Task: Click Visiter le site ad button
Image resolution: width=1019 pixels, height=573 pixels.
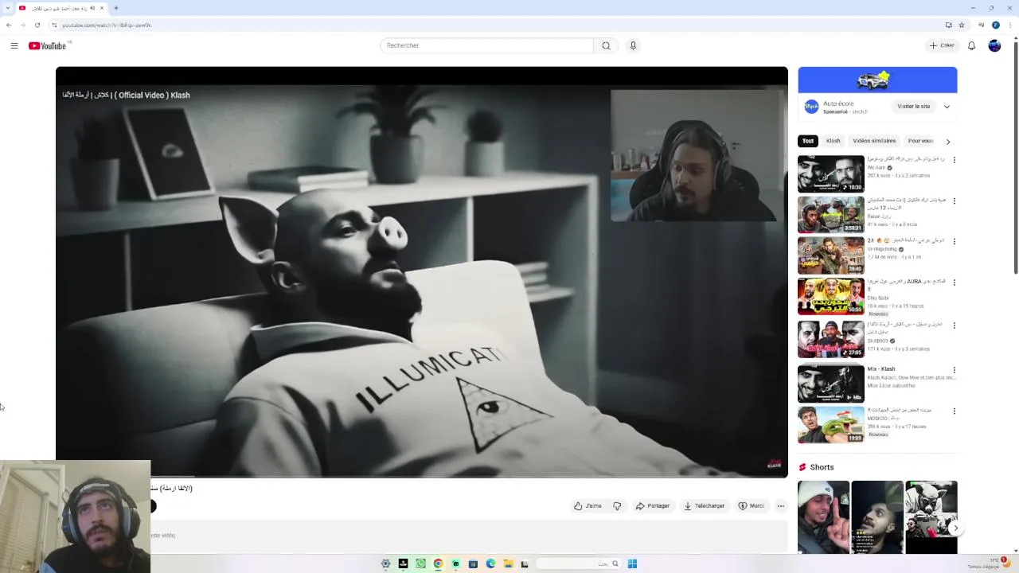Action: click(x=913, y=107)
